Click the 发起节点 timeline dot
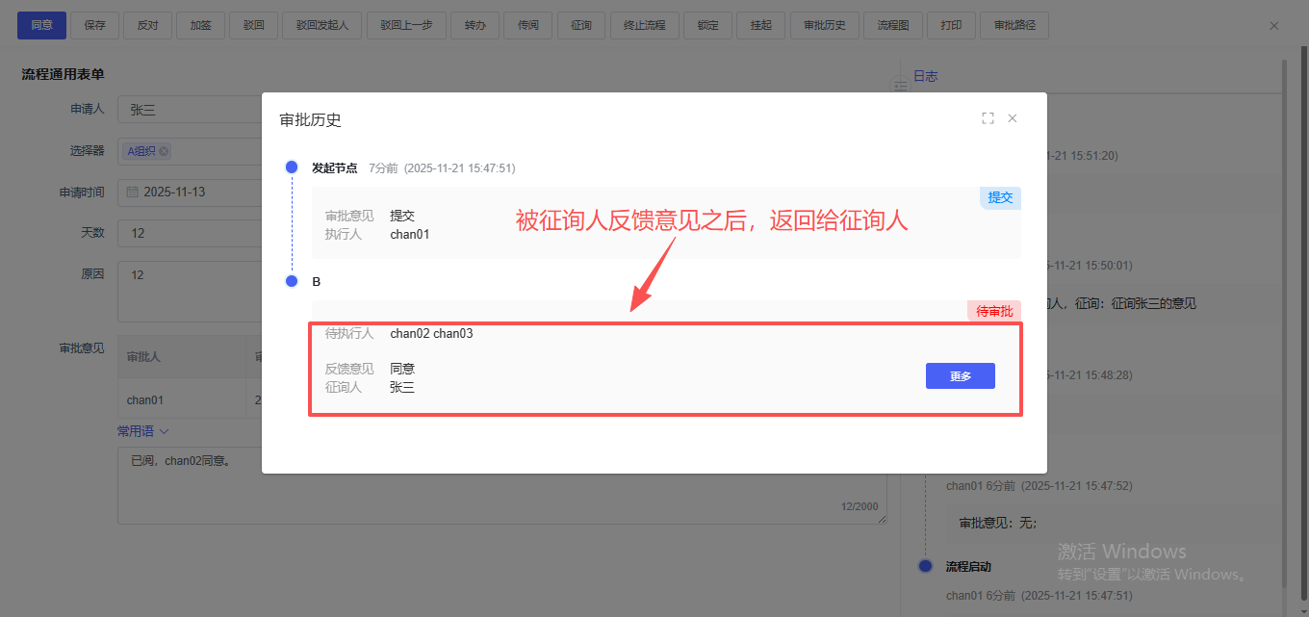1309x617 pixels. 292,167
